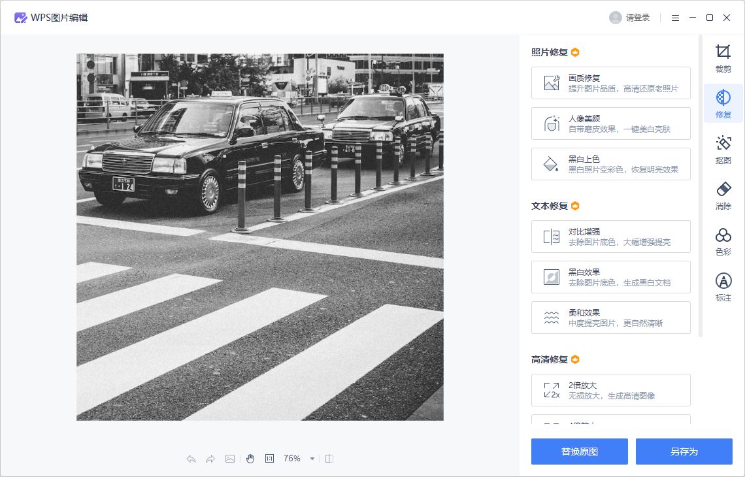Click the 另存为 button
745x477 pixels.
pos(684,452)
